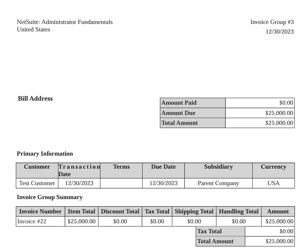Select the Amount Paid value cell
The image size is (307, 250).
point(260,103)
